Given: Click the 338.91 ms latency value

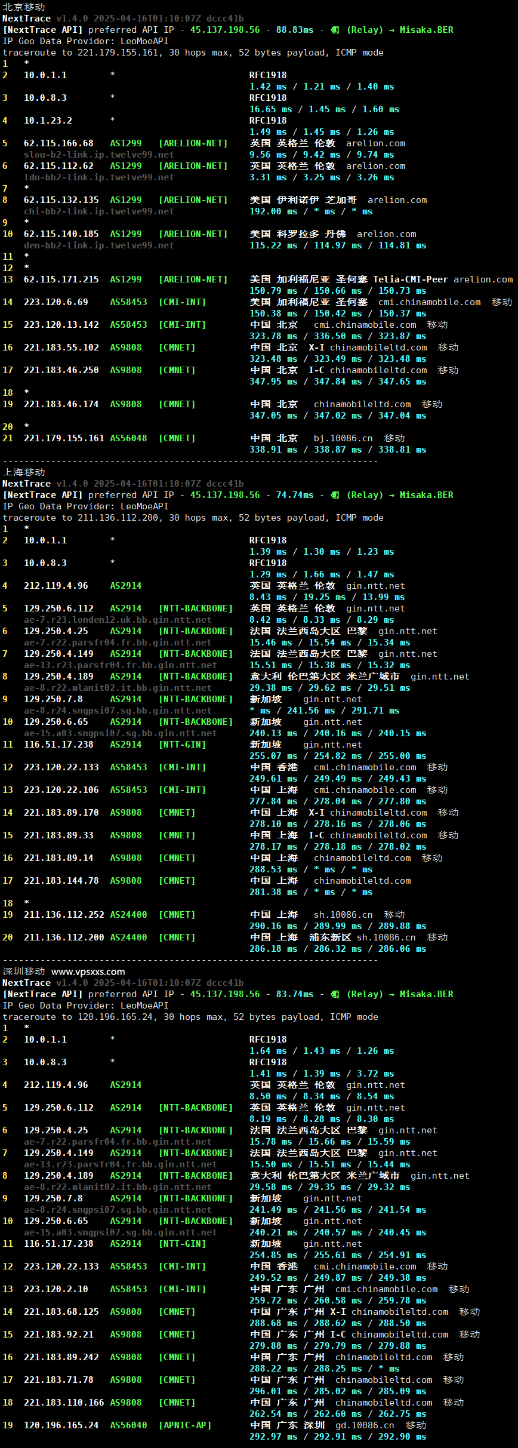Looking at the screenshot, I should pyautogui.click(x=273, y=450).
